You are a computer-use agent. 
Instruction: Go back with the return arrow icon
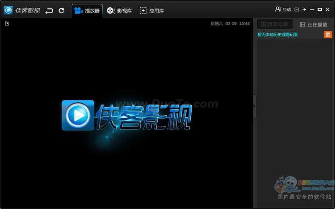coord(49,11)
